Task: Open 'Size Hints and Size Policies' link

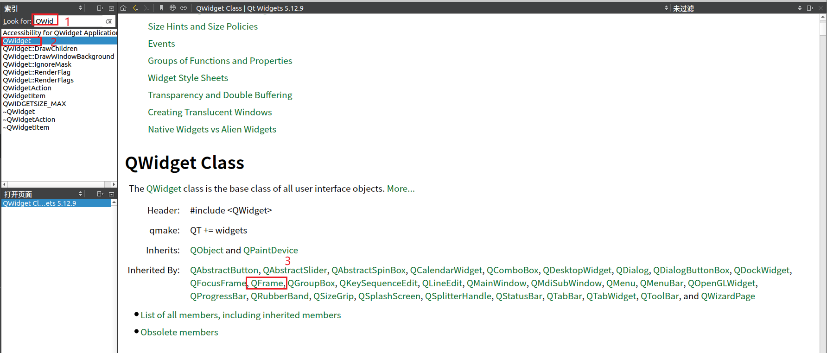Action: click(x=203, y=26)
